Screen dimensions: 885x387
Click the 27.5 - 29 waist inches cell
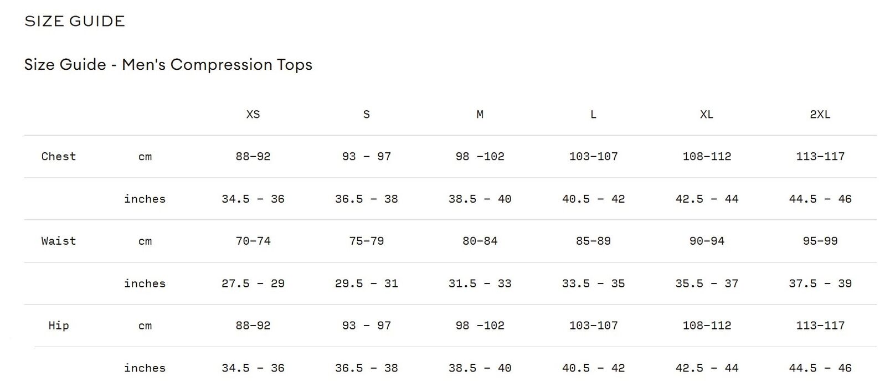coord(253,283)
